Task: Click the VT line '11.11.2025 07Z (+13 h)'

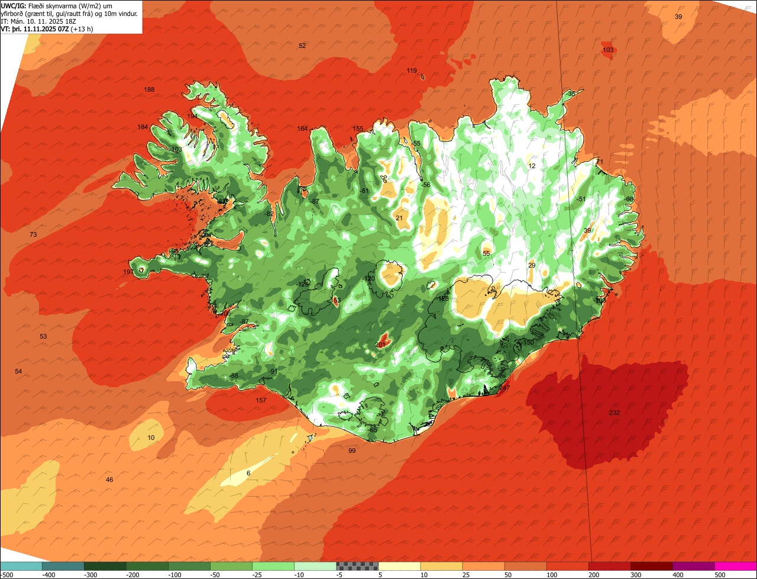Action: coord(59,29)
